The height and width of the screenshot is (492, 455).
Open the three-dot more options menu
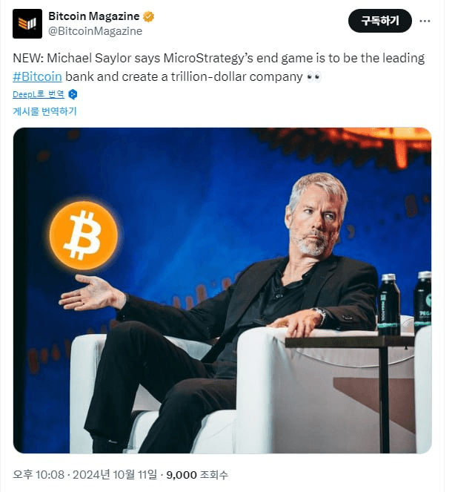point(425,21)
